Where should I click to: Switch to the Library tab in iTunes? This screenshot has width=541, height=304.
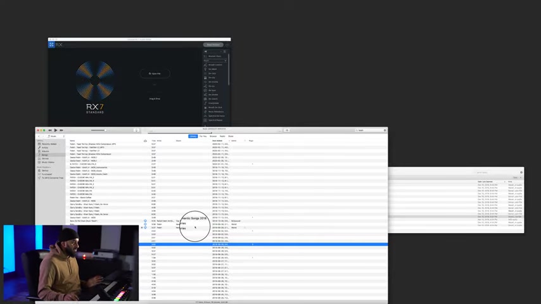pos(193,136)
